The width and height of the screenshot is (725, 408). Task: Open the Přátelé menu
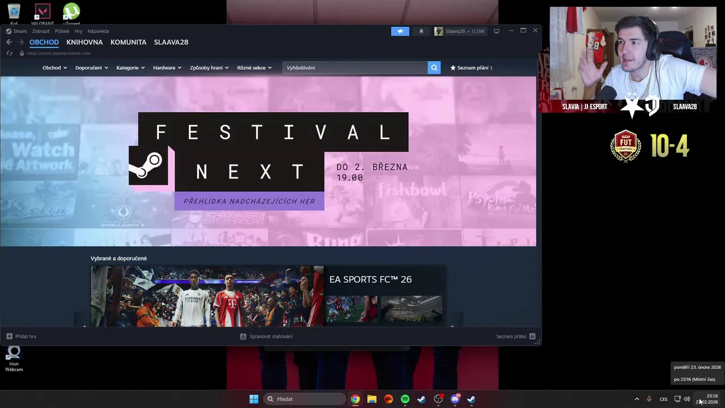point(62,31)
